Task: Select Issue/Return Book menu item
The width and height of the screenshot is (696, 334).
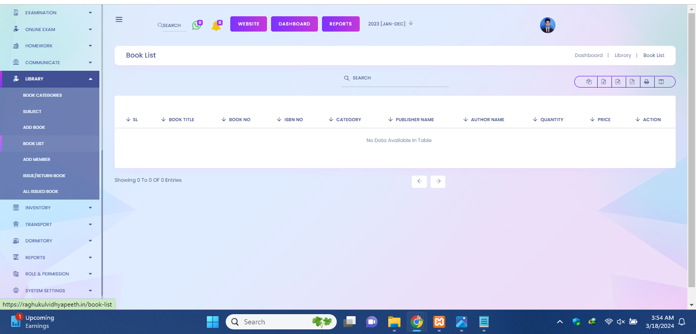Action: (44, 176)
